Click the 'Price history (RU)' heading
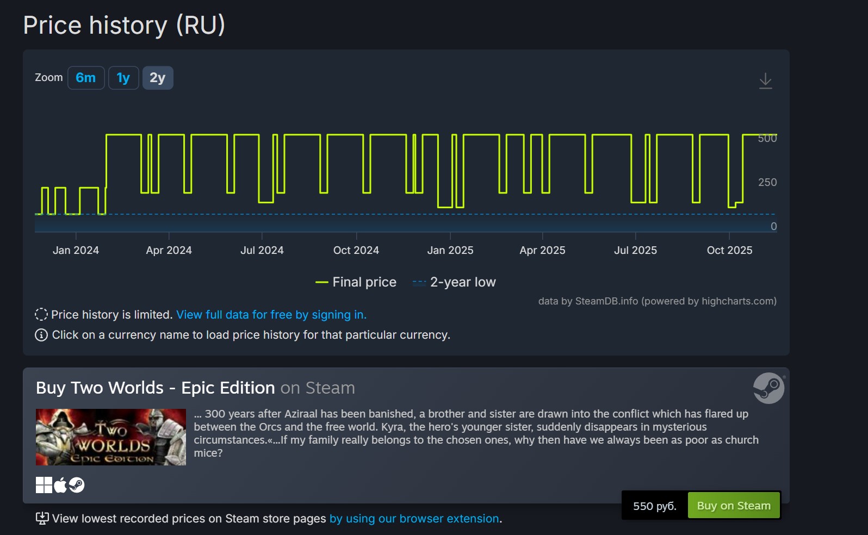 point(124,26)
